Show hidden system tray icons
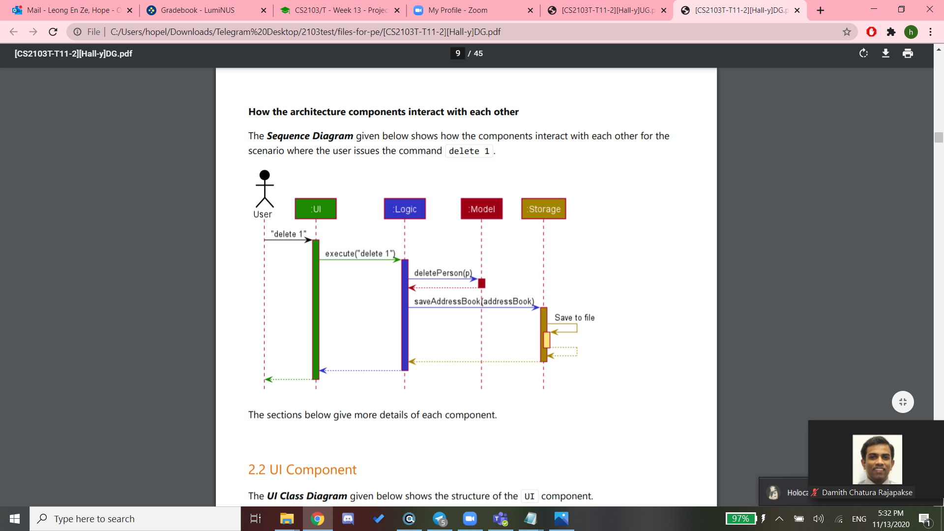The image size is (944, 531). tap(779, 519)
